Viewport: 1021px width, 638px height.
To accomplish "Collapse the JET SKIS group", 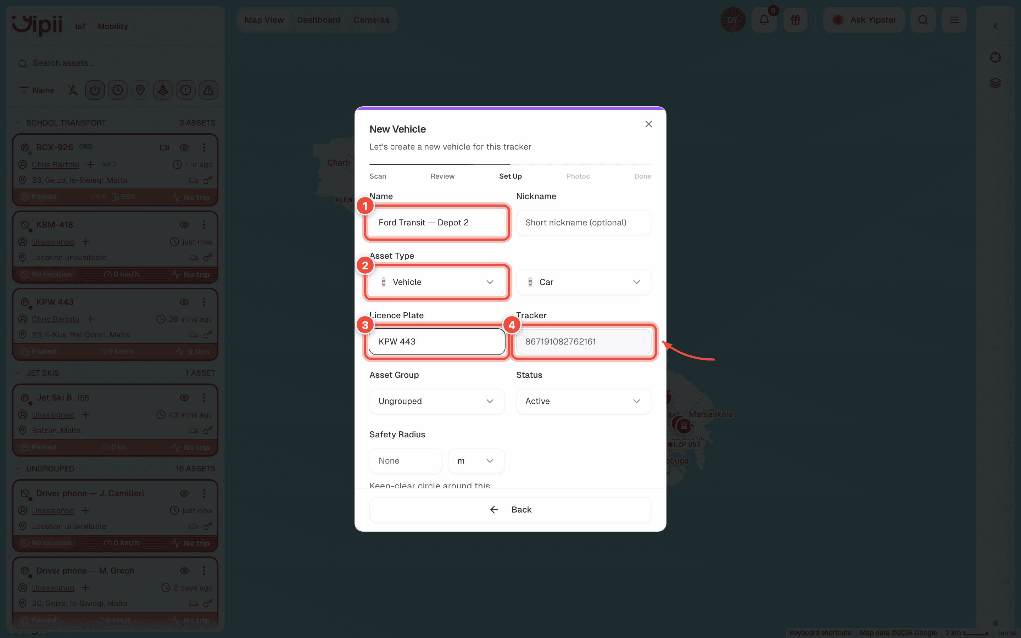I will pos(18,373).
